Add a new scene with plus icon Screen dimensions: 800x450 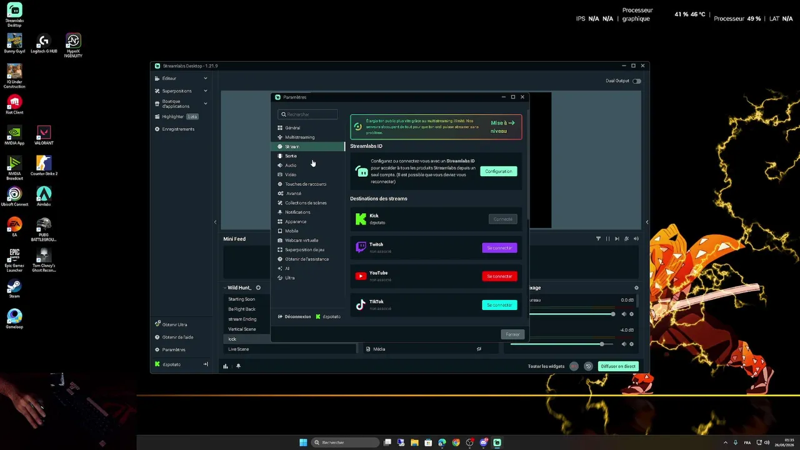(258, 287)
